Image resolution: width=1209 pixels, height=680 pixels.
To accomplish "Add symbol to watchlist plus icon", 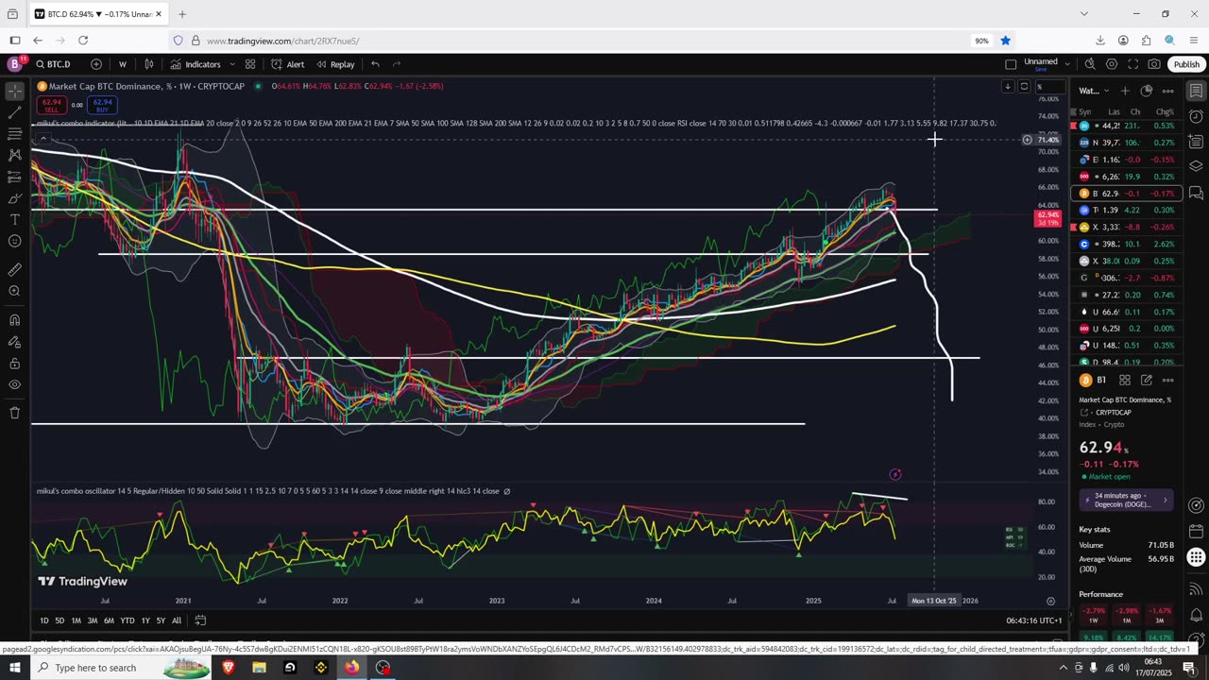I will point(1125,91).
